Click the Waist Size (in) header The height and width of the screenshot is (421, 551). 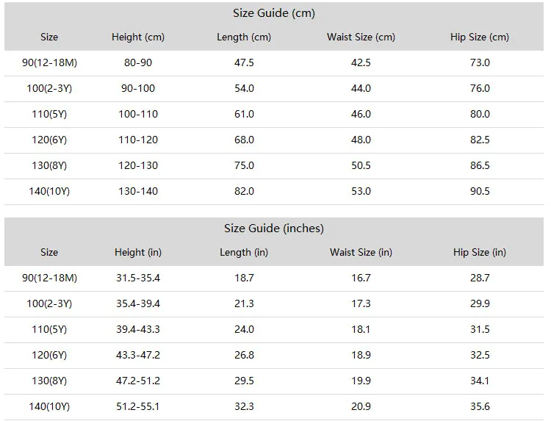pos(361,252)
